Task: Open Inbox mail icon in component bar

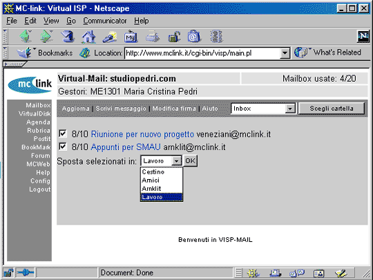Action: click(x=275, y=273)
